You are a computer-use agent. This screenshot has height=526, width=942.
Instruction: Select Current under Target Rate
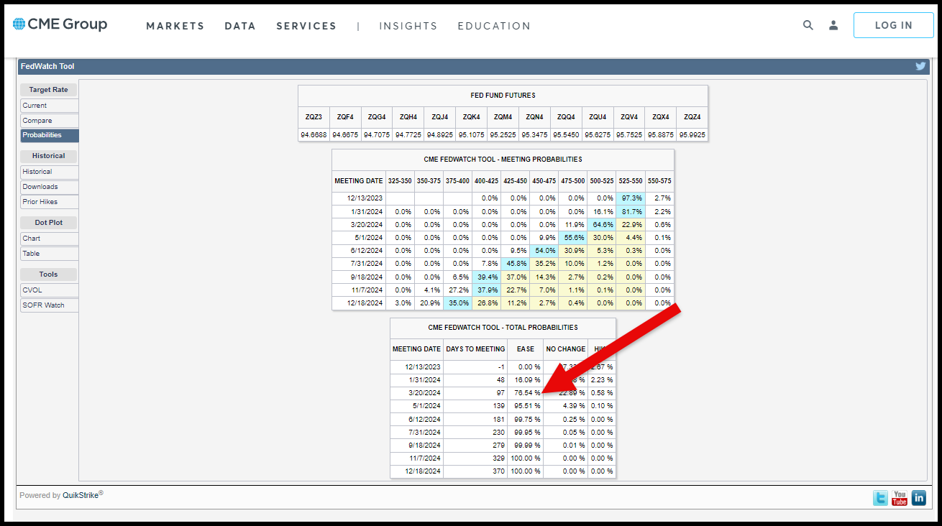[50, 106]
